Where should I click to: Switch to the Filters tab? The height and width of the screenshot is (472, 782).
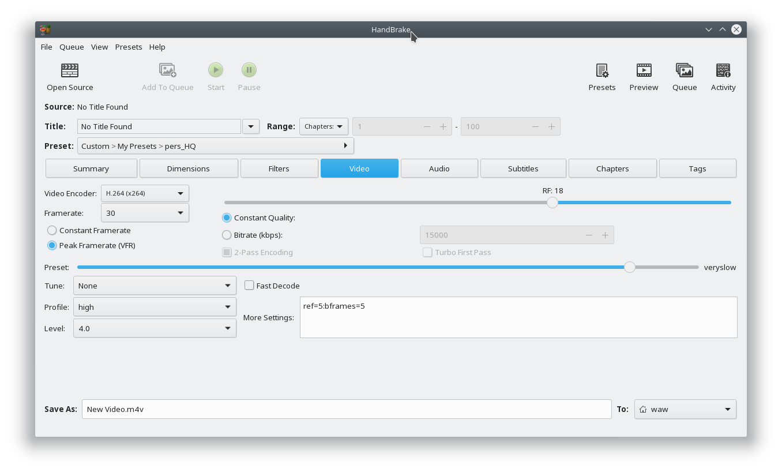(279, 168)
